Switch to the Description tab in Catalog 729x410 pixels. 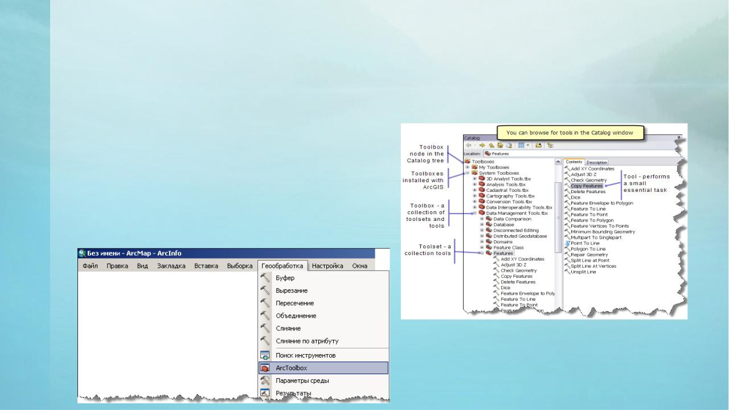tap(597, 162)
